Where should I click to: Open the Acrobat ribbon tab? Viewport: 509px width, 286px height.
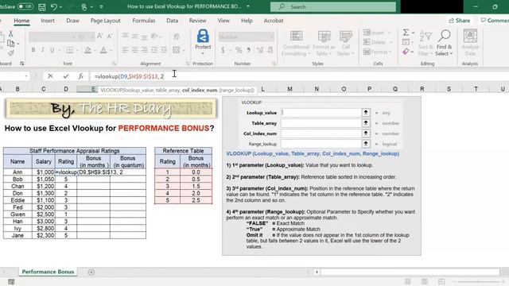click(x=274, y=21)
